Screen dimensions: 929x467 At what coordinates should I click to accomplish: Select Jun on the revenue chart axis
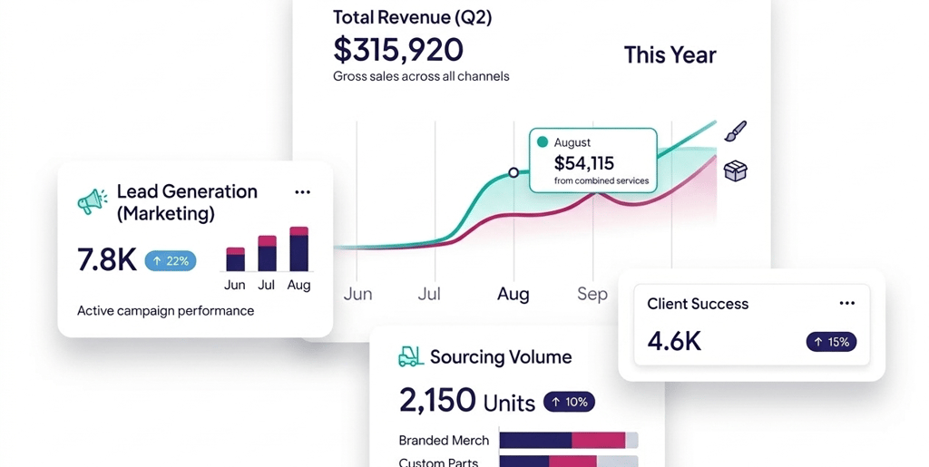(357, 294)
